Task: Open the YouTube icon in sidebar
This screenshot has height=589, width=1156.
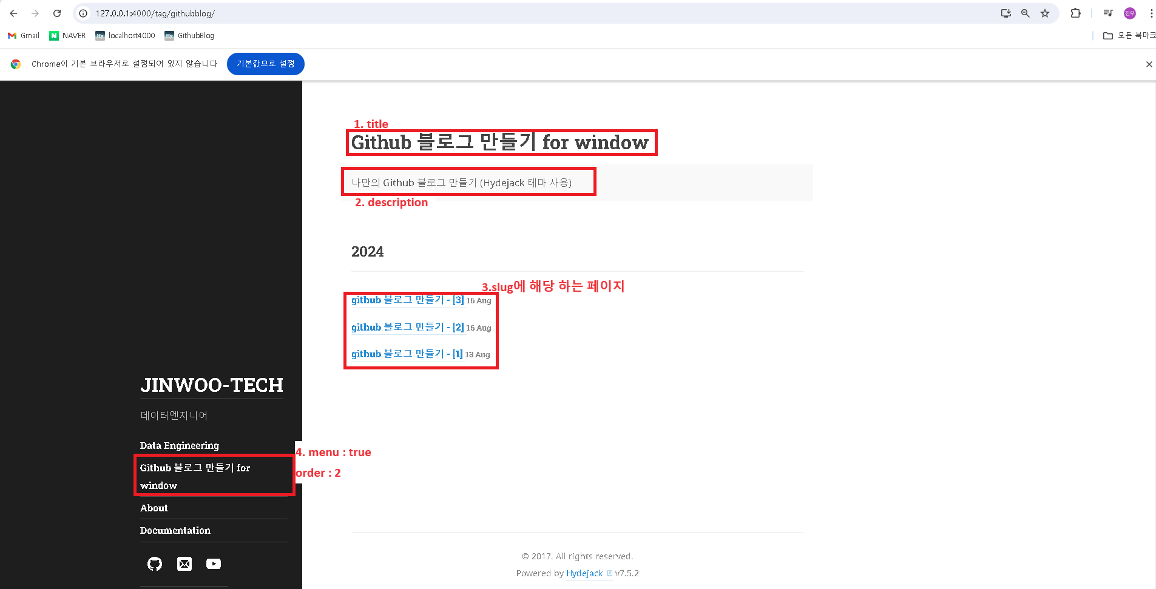Action: pyautogui.click(x=214, y=564)
